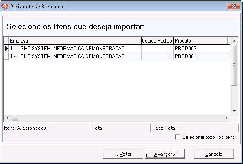
Task: Go back with the Voltar button
Action: [123, 154]
